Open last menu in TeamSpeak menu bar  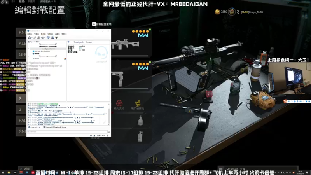pyautogui.click(x=64, y=34)
